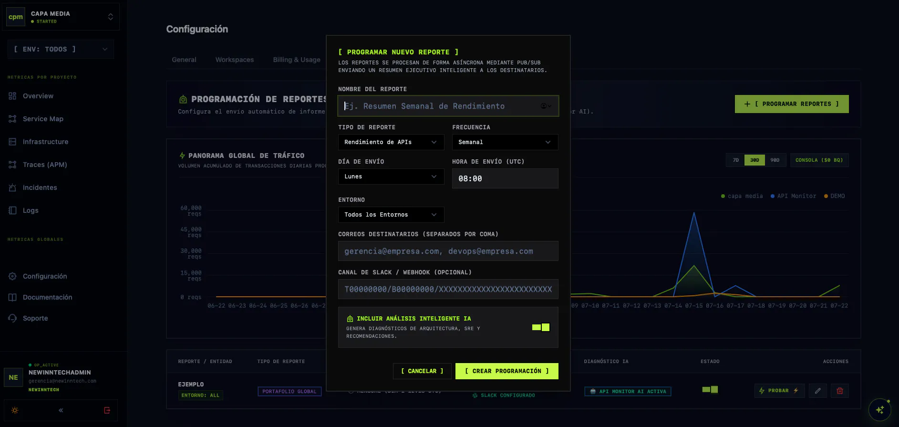Click ENTORNO: ALL badge
The image size is (899, 427).
200,395
